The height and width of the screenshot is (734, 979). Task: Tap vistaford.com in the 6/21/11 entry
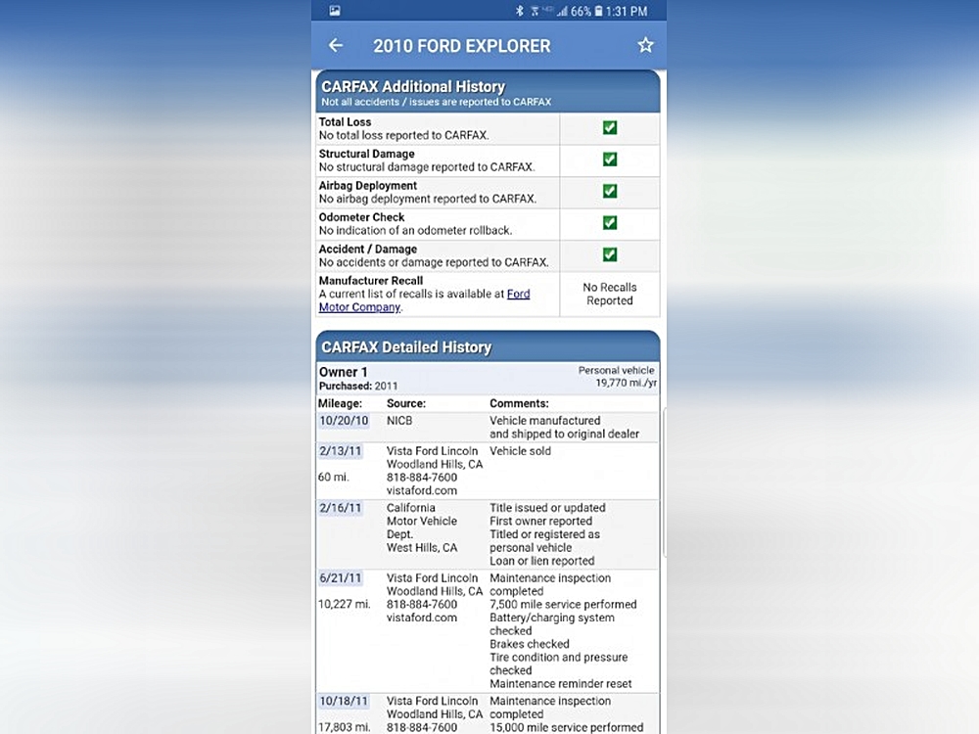[422, 618]
